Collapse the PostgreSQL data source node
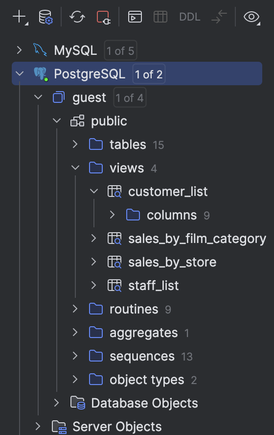Image resolution: width=274 pixels, height=435 pixels. coord(20,73)
